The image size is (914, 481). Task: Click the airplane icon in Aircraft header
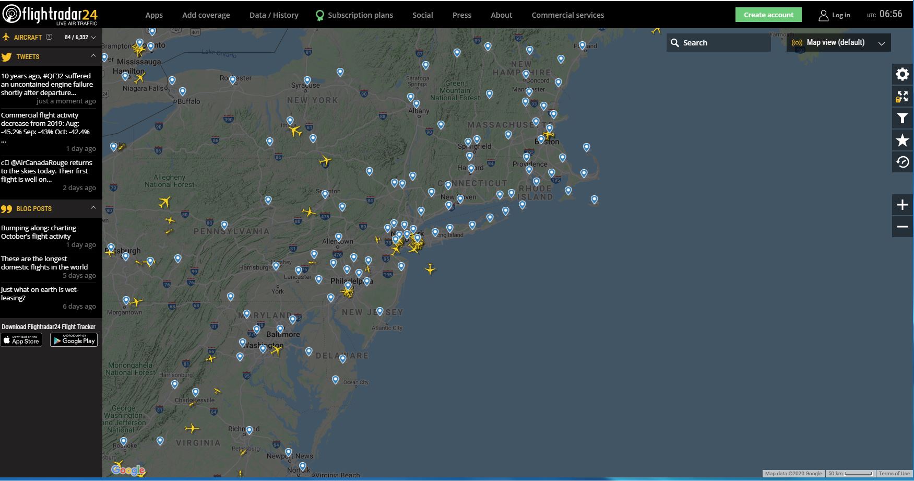(x=6, y=37)
